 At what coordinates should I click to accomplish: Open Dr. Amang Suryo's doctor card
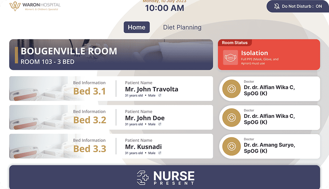[x=270, y=146]
